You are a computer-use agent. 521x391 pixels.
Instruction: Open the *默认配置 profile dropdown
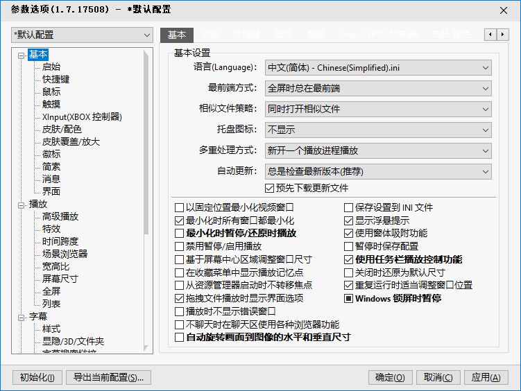[82, 35]
